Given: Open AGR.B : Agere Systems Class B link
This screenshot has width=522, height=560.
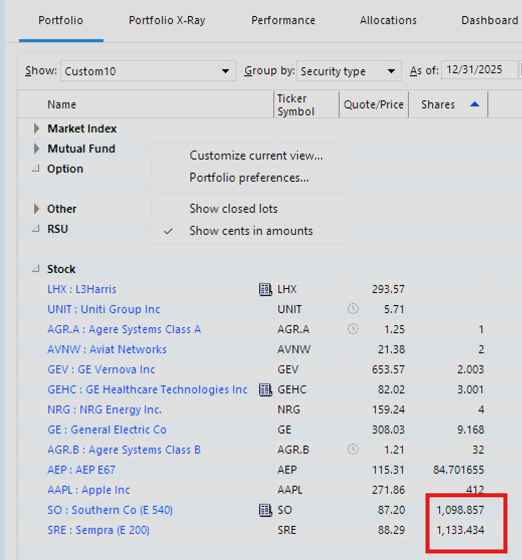Looking at the screenshot, I should click(x=124, y=450).
